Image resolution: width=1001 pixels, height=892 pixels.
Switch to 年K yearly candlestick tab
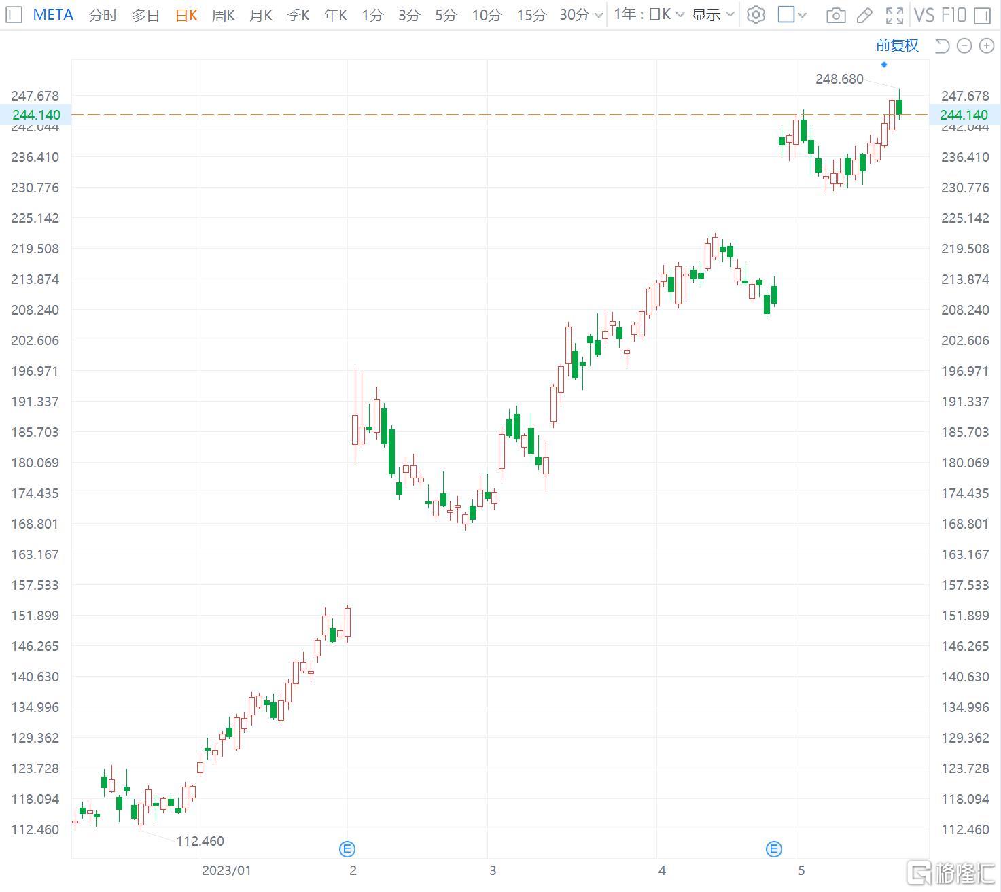click(x=336, y=15)
